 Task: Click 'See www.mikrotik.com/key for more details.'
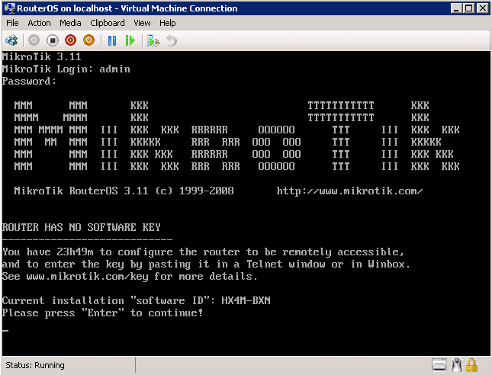click(x=130, y=276)
